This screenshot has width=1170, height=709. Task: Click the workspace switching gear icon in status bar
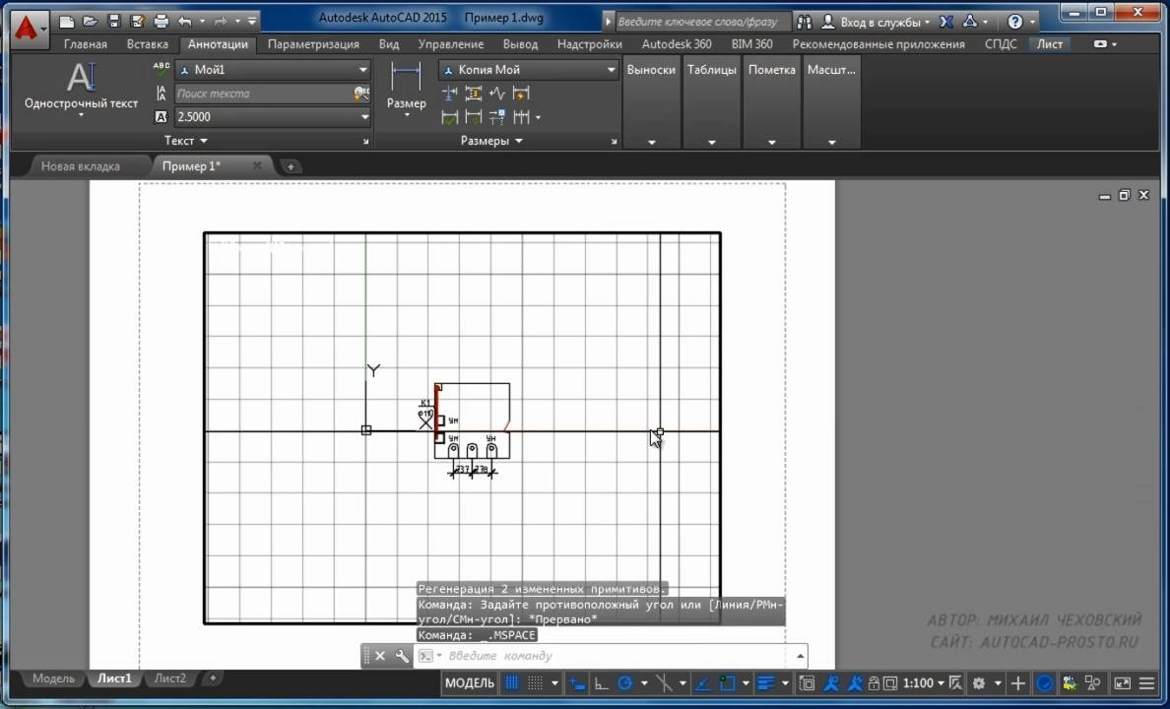[x=978, y=682]
